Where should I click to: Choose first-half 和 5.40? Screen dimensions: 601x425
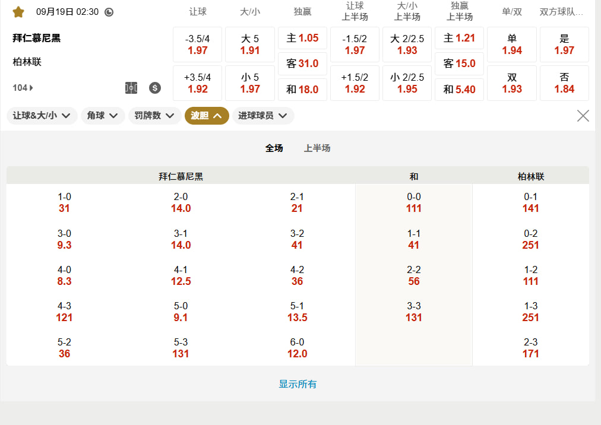point(459,90)
